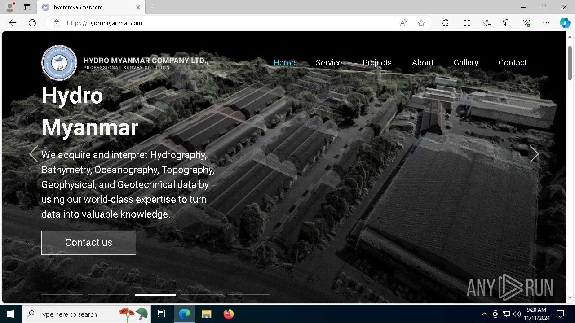Open the tab actions menu icon
This screenshot has height=323, width=575.
(x=27, y=7)
